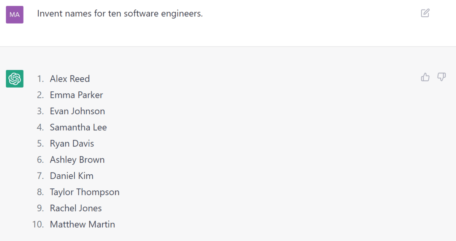Screen dimensions: 456x241
Task: Click the Ryan Davis entry
Action: [x=72, y=144]
